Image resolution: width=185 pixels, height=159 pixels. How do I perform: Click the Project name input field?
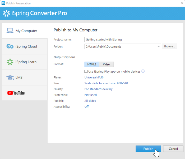pos(131,40)
